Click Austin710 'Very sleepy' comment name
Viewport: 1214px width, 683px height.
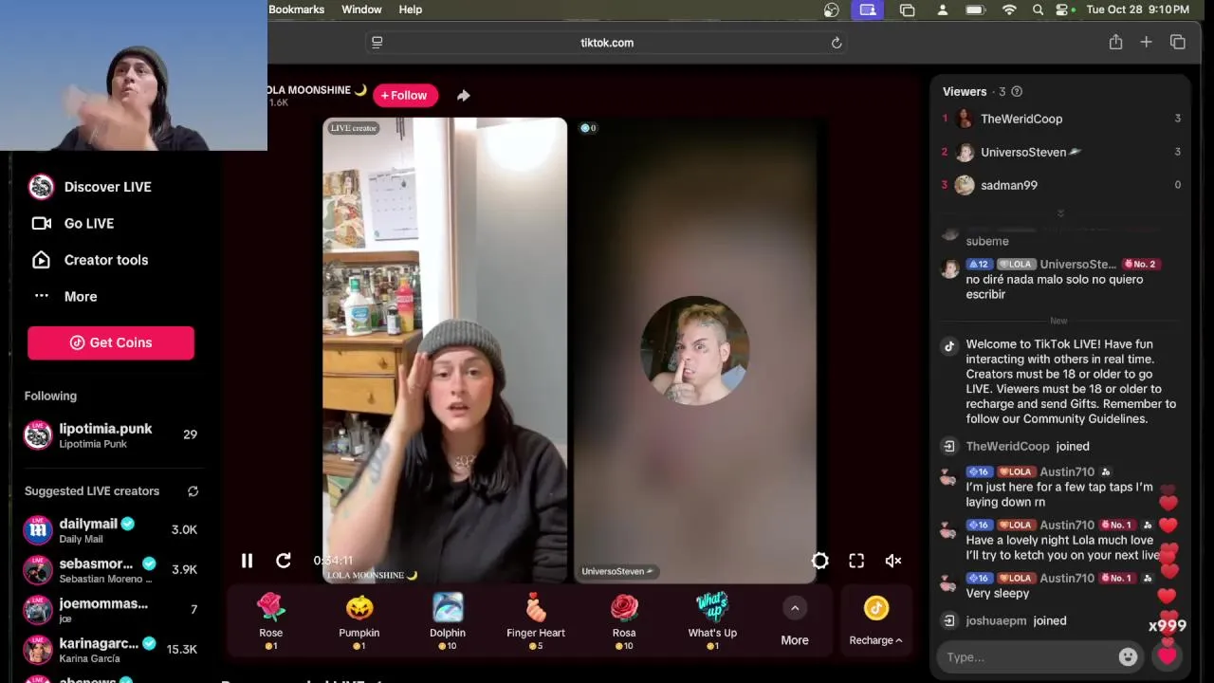tap(1067, 578)
